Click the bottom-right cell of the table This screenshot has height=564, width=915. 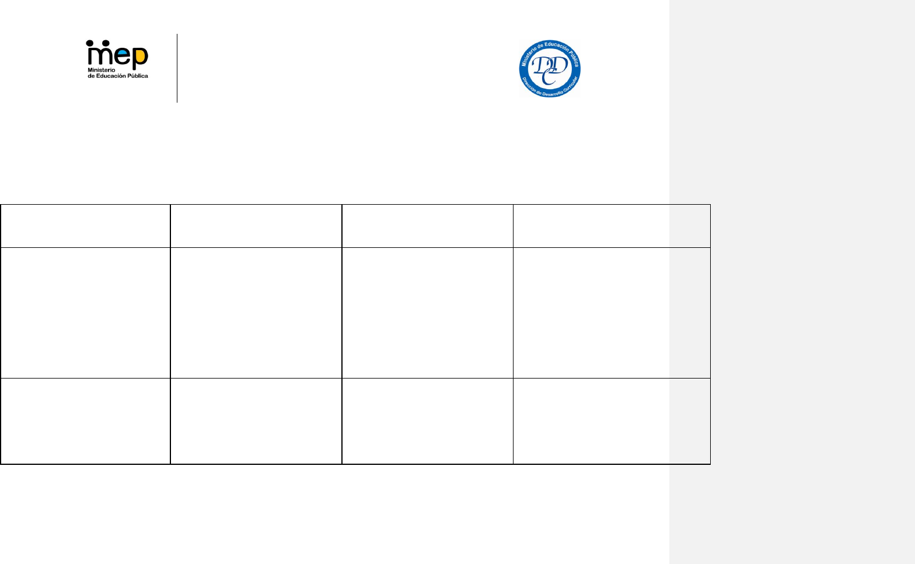[x=611, y=421]
